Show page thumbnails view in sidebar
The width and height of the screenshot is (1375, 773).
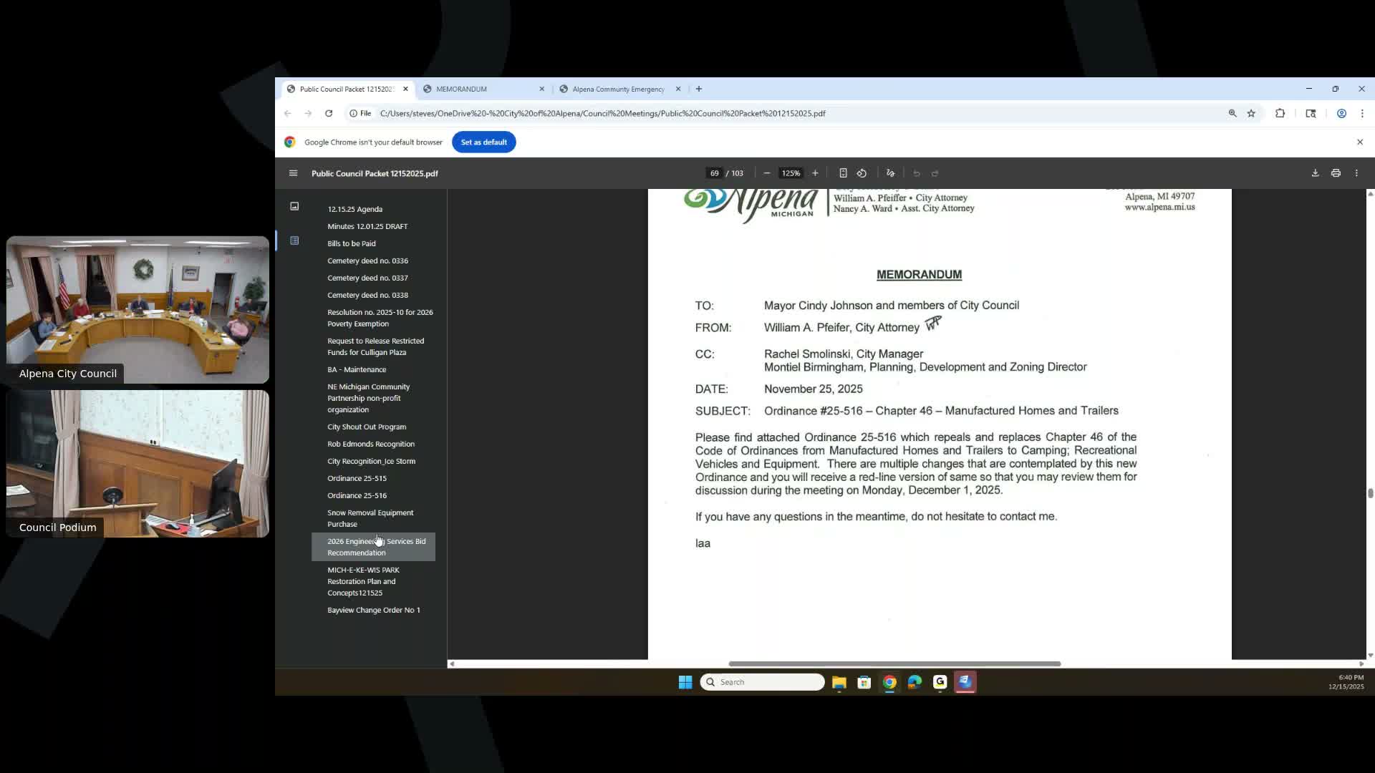coord(294,206)
